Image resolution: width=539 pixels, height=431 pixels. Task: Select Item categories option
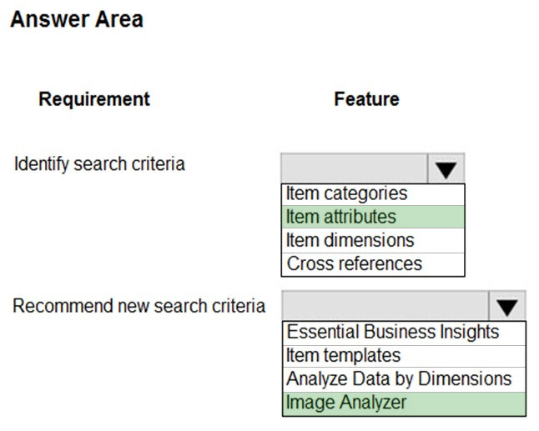tap(373, 194)
